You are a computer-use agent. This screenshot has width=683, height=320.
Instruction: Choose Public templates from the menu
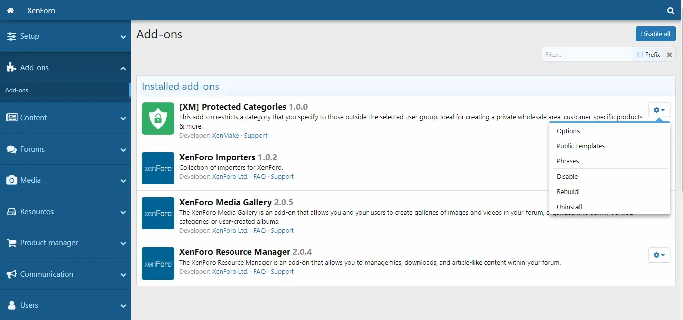click(x=610, y=146)
